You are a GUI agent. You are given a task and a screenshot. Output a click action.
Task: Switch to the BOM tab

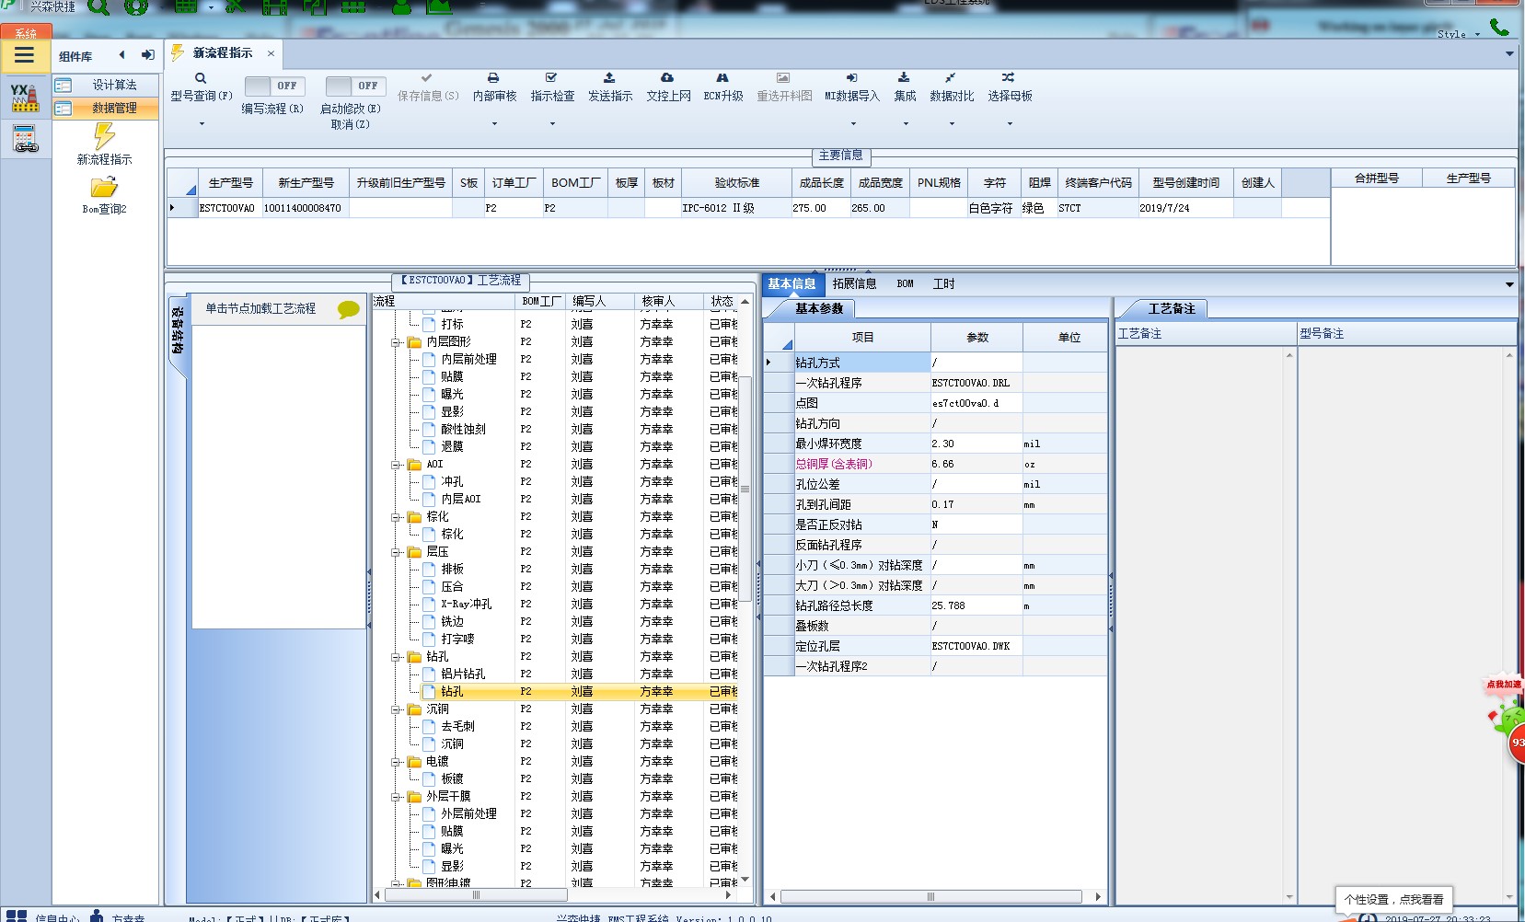pos(906,284)
